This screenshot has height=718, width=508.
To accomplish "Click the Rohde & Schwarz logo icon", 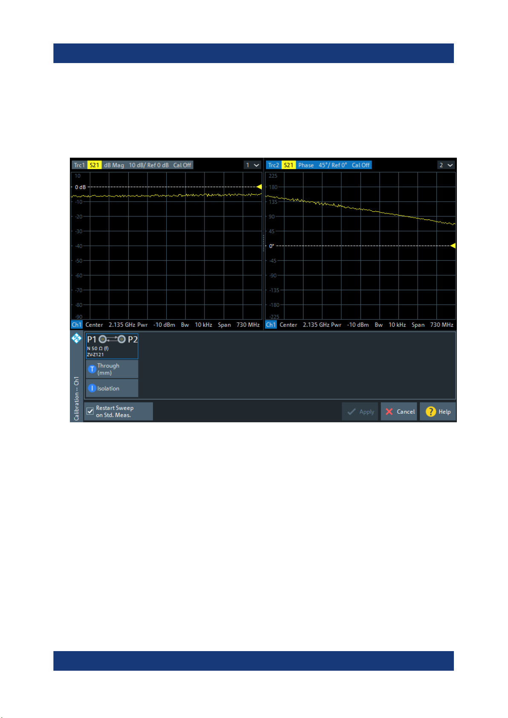I will coord(76,338).
